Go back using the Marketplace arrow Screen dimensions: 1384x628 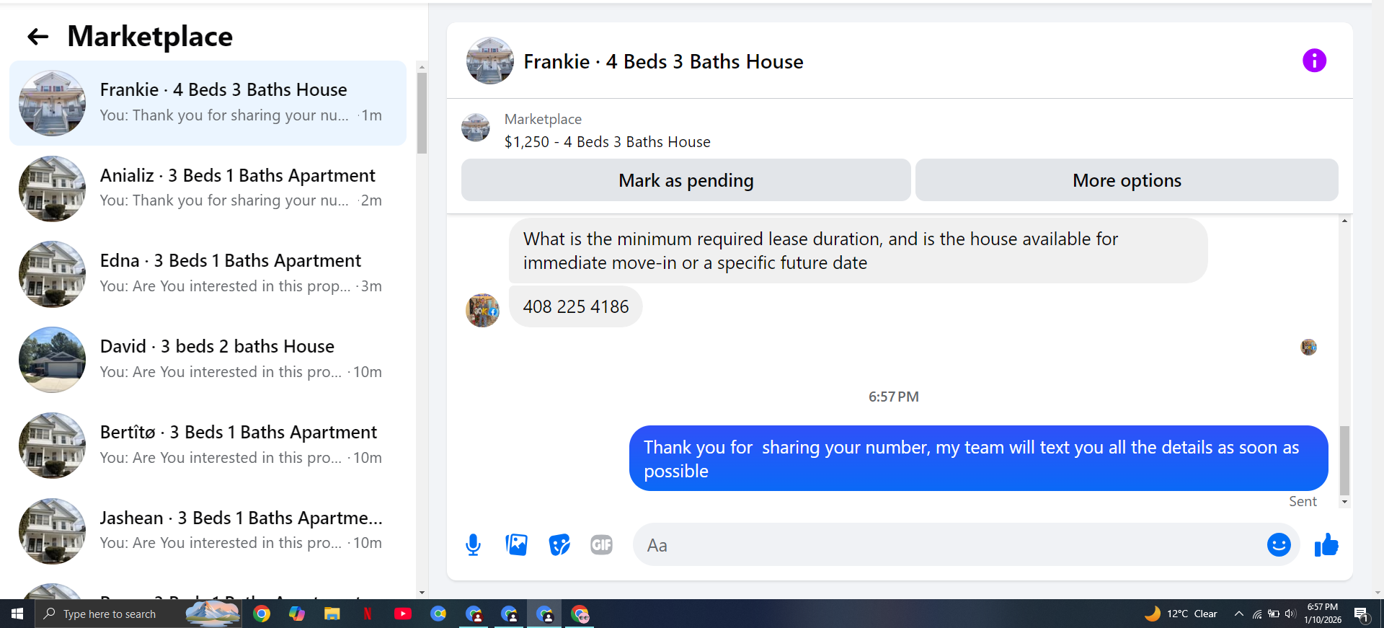pos(37,37)
